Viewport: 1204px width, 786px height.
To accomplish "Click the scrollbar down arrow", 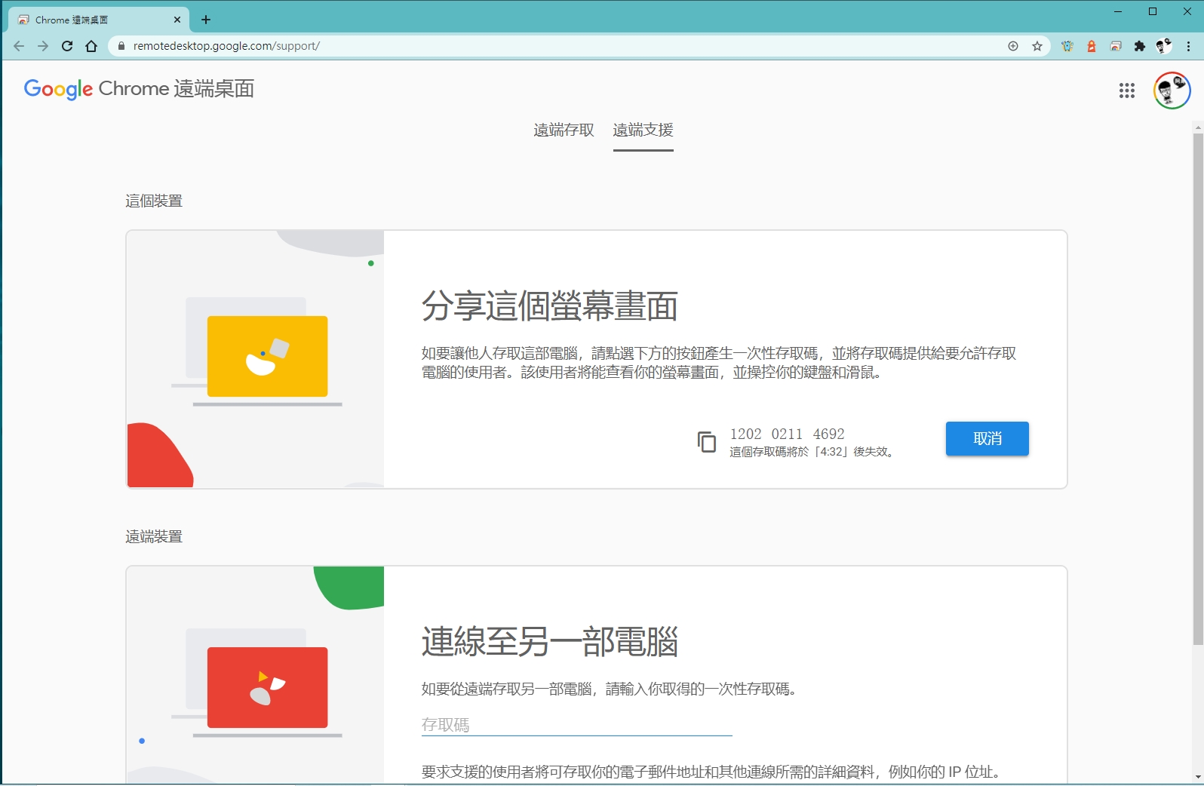I will (1198, 777).
